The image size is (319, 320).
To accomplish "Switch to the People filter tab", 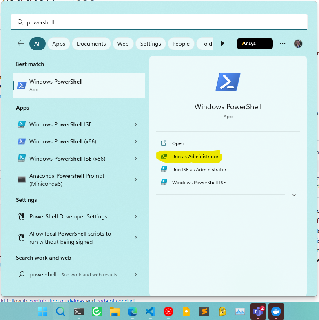I will [x=181, y=44].
